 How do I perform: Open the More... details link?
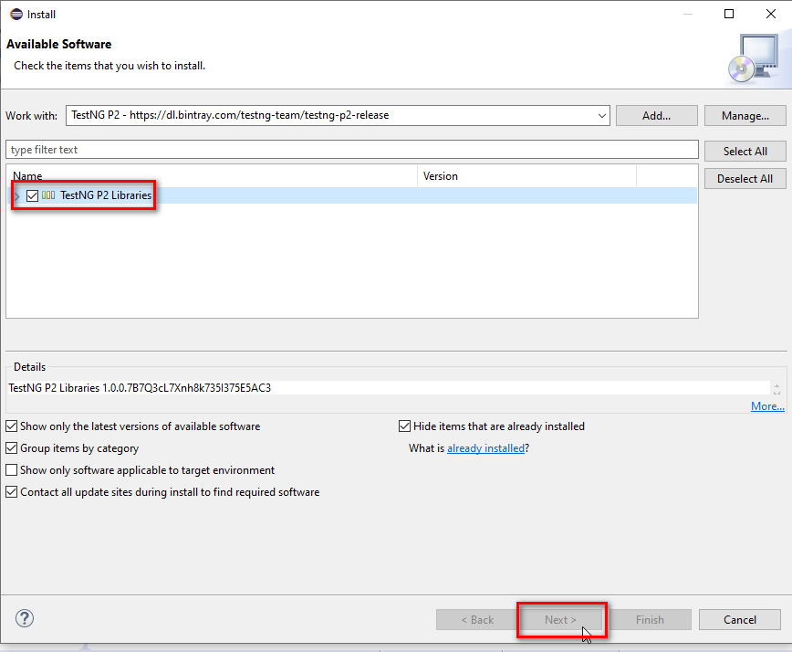tap(767, 406)
